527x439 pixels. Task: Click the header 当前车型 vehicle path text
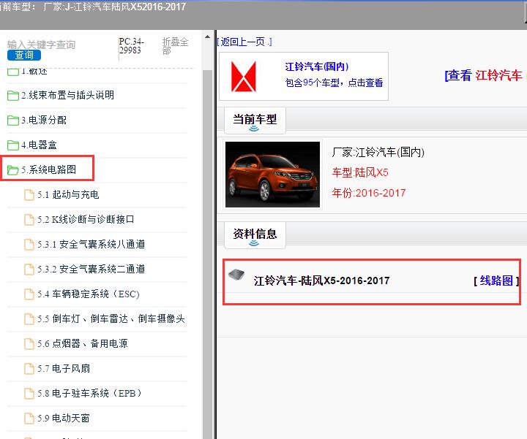point(93,7)
